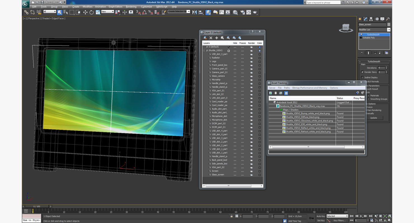Enable Isoline Display checkbox
Viewport: 414px width, 223px height.
point(362,77)
